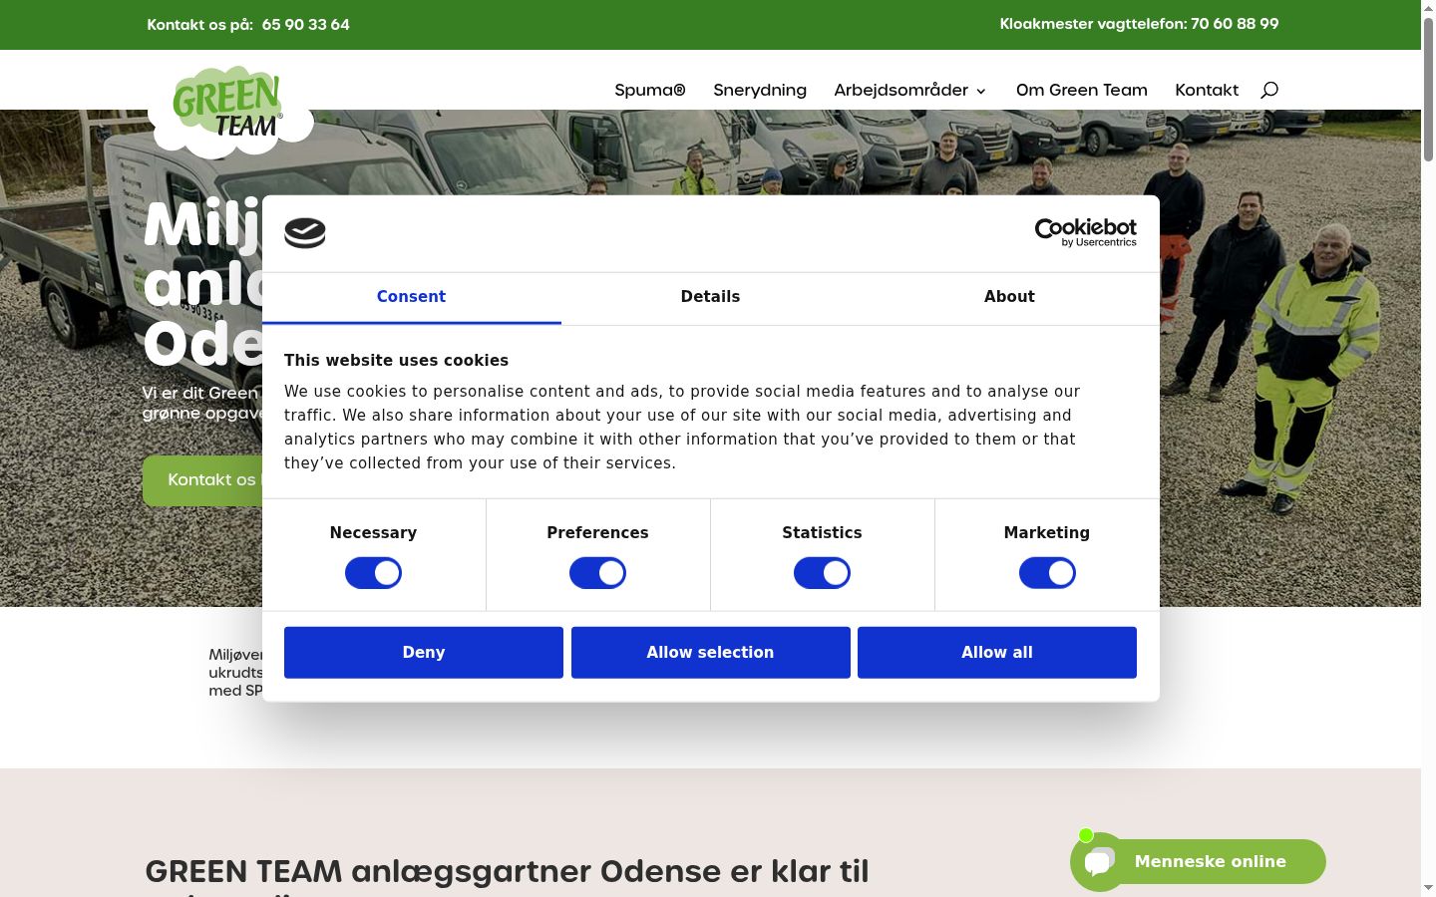This screenshot has height=897, width=1436.
Task: Switch to the Details tab
Action: coord(710,297)
